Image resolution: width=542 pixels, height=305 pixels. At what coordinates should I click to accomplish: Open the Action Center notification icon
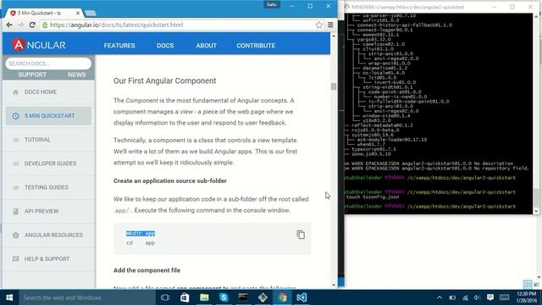490,297
